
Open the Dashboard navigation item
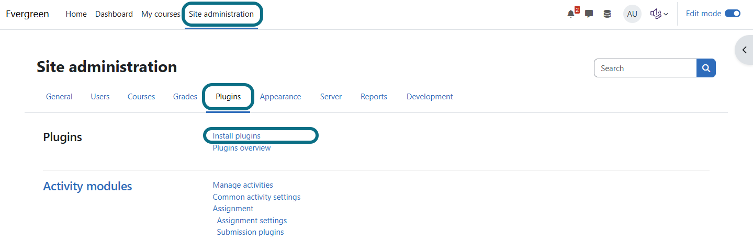114,14
